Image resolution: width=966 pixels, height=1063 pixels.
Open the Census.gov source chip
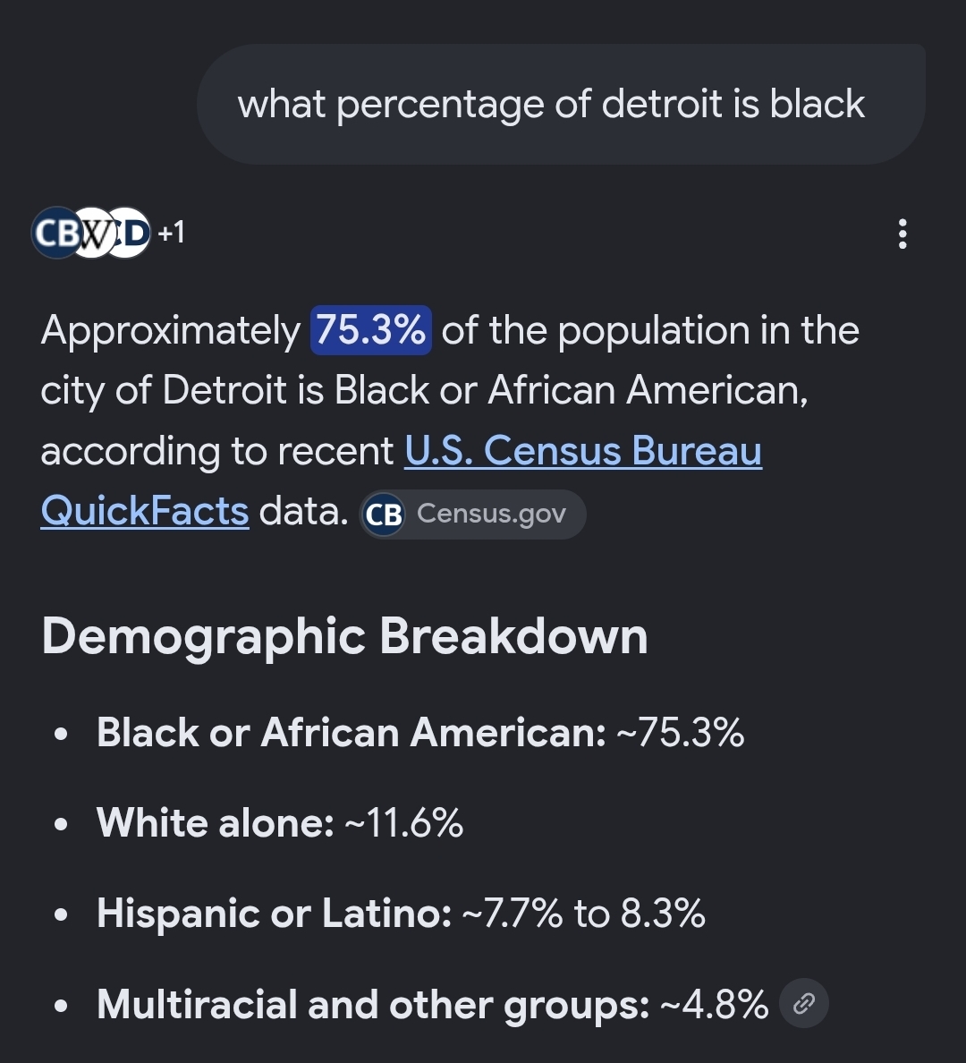click(472, 514)
